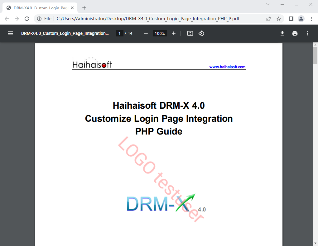The image size is (318, 246).
Task: Open Chrome's three-dot customize menu
Action: point(311,19)
